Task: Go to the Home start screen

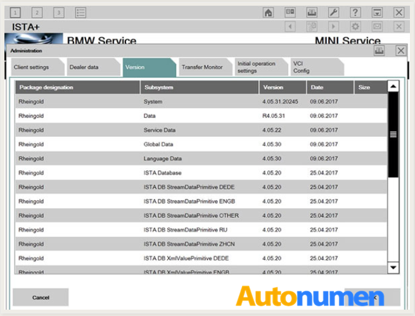Action: (269, 13)
